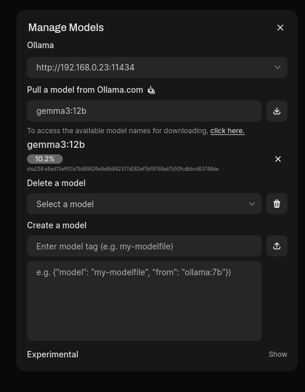Open the 'click here.' model names link

pos(228,131)
